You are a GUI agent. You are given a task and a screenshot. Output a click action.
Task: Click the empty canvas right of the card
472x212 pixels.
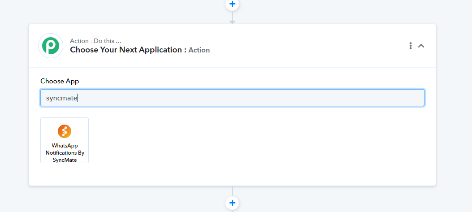pyautogui.click(x=454, y=108)
